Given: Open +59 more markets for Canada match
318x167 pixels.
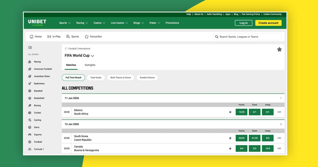Looking at the screenshot, I should point(279,148).
